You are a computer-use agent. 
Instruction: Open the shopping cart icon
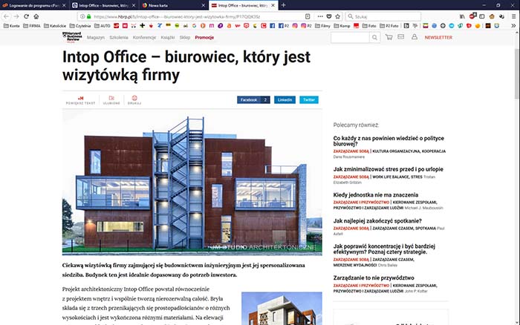(389, 37)
